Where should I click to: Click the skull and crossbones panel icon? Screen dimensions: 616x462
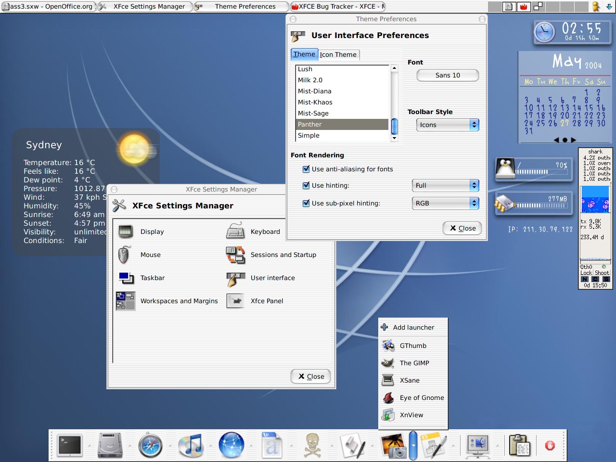[x=312, y=445]
